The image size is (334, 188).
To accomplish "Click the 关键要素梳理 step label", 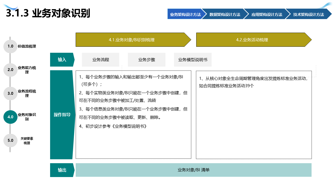I will click(27, 140).
